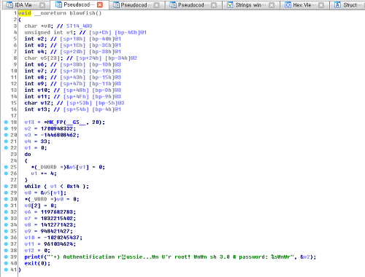Click the IDA View tab icon
This screenshot has height=277, width=365.
pyautogui.click(x=9, y=5)
